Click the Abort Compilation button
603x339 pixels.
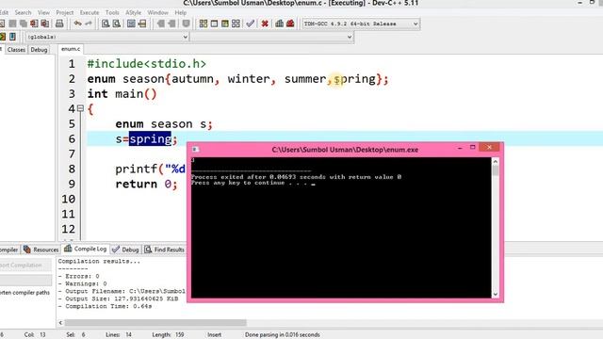click(25, 266)
